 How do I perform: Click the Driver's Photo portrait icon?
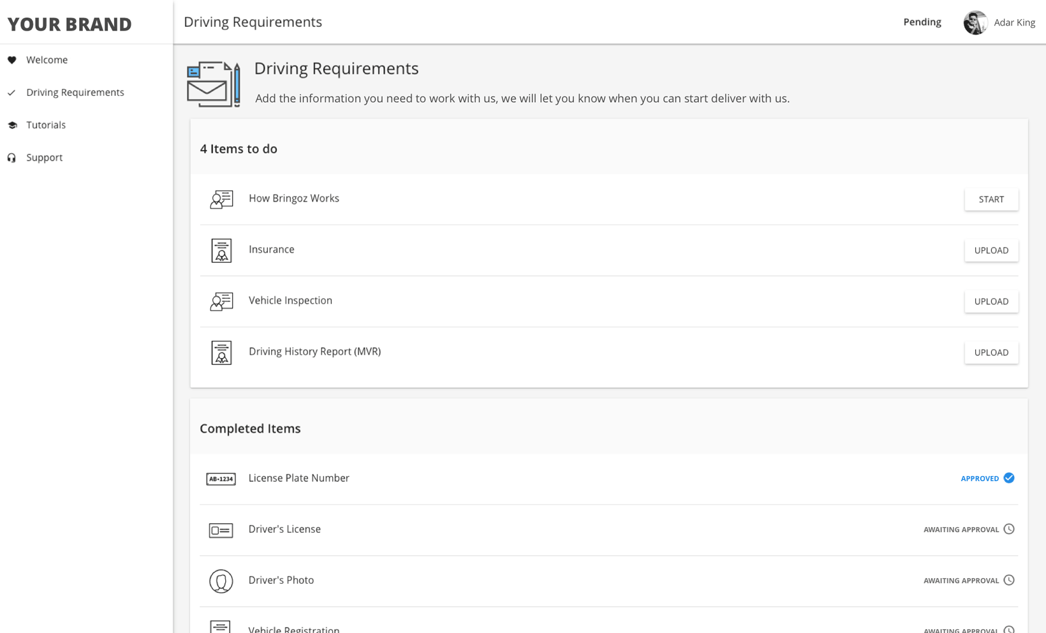pyautogui.click(x=221, y=581)
